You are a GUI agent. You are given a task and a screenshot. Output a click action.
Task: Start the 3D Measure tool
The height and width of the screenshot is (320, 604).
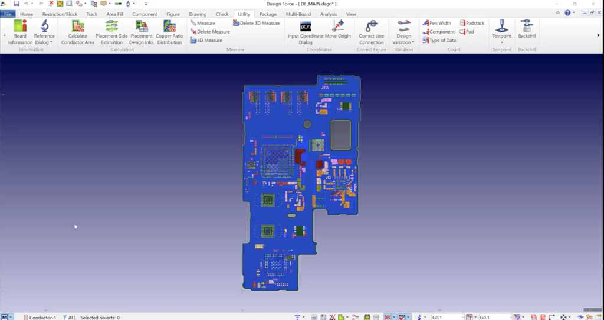[206, 41]
